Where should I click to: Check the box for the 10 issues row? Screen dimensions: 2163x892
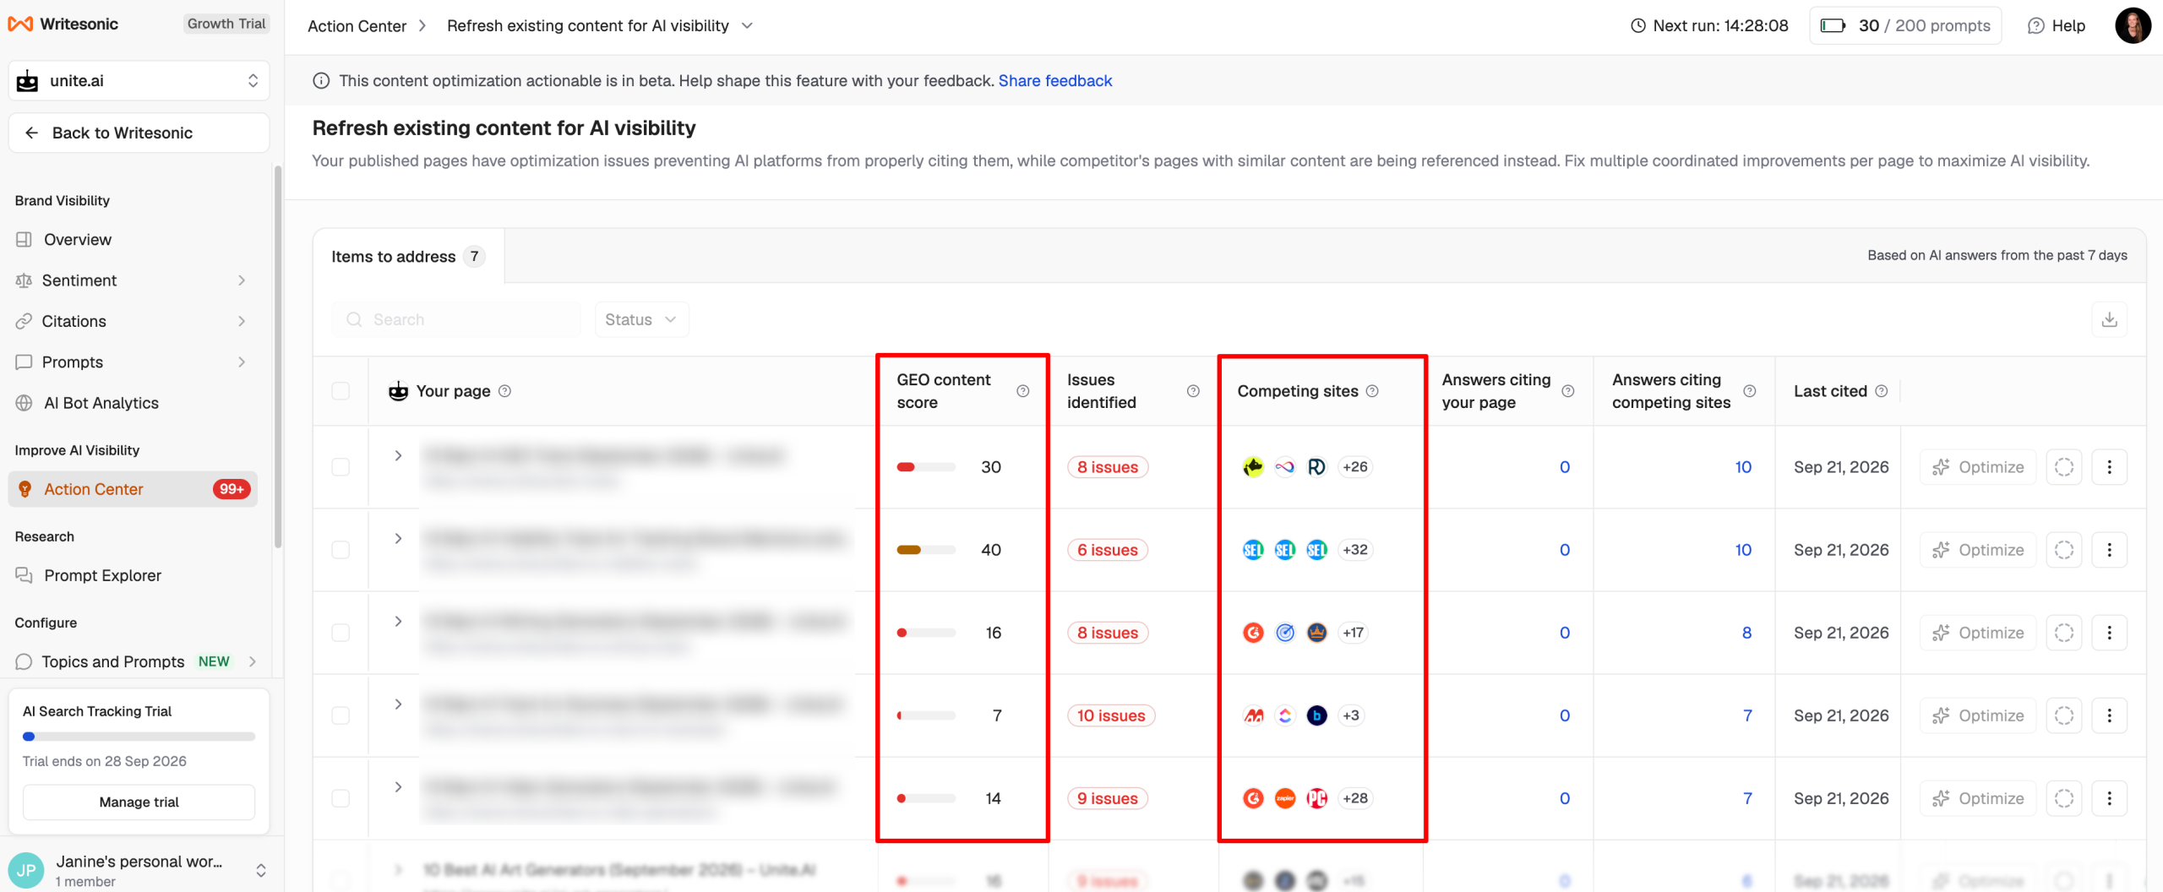(341, 715)
